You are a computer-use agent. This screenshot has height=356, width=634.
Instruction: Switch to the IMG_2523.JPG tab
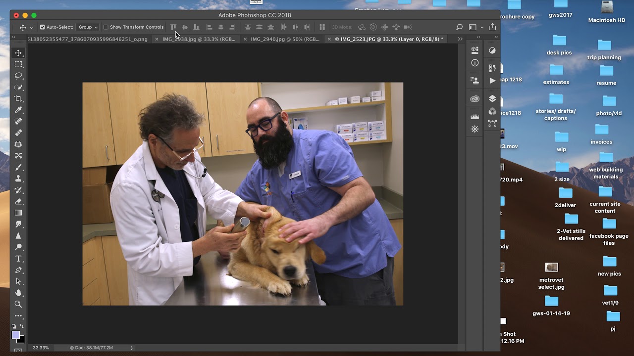click(389, 39)
